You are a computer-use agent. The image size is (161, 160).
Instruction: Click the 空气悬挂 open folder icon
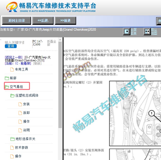[7, 87]
